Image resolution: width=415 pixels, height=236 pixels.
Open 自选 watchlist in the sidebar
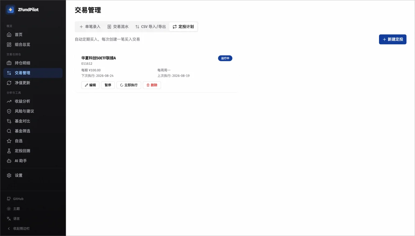click(x=33, y=141)
